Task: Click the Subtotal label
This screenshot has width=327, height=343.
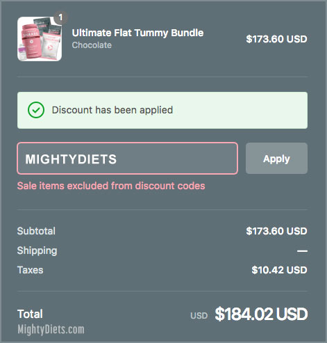Action: pos(36,231)
